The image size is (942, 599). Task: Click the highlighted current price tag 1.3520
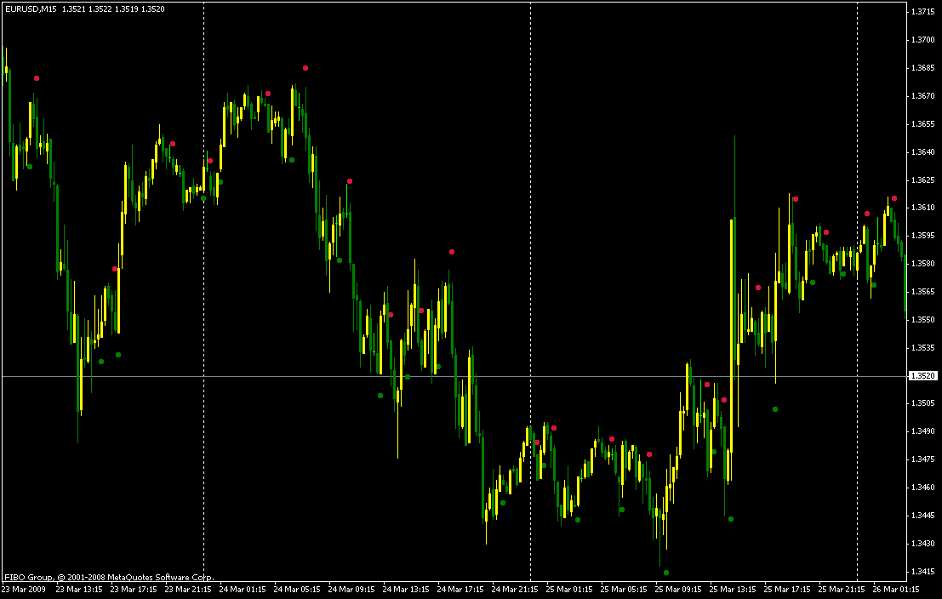pos(923,376)
